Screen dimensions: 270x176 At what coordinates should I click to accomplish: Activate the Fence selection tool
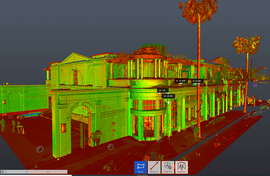[140, 167]
